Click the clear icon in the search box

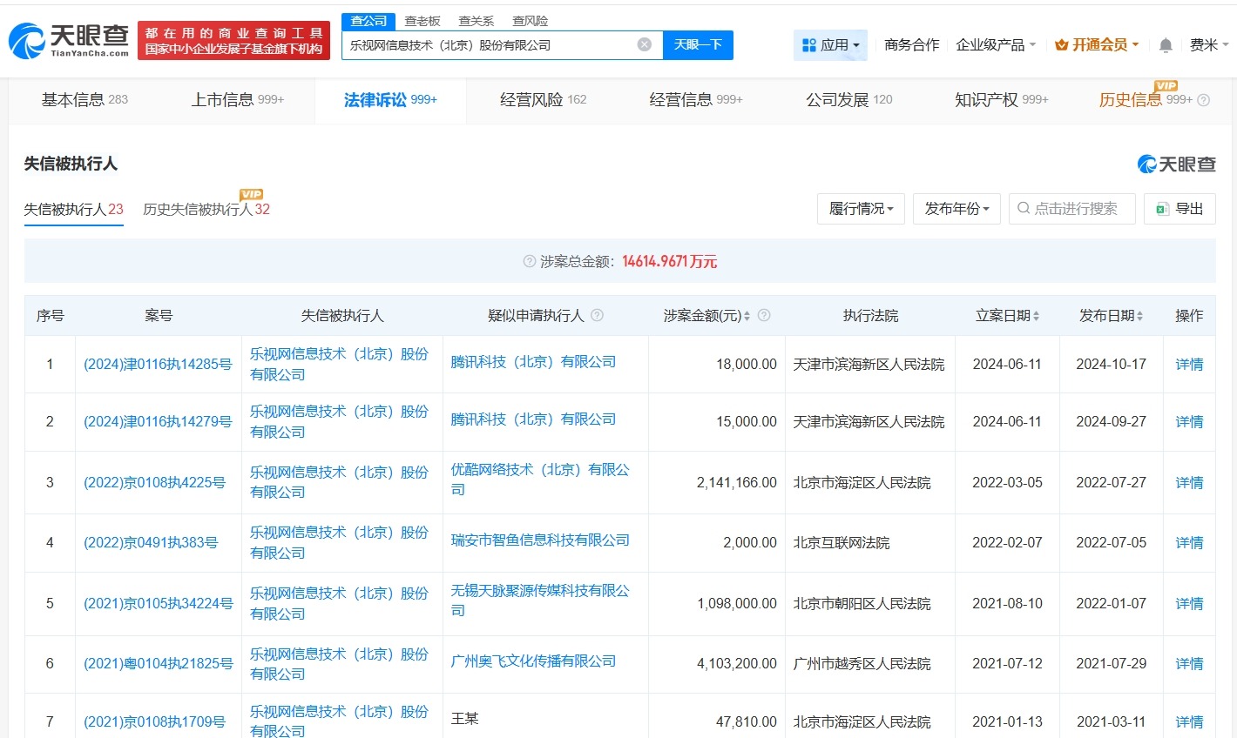(x=643, y=44)
